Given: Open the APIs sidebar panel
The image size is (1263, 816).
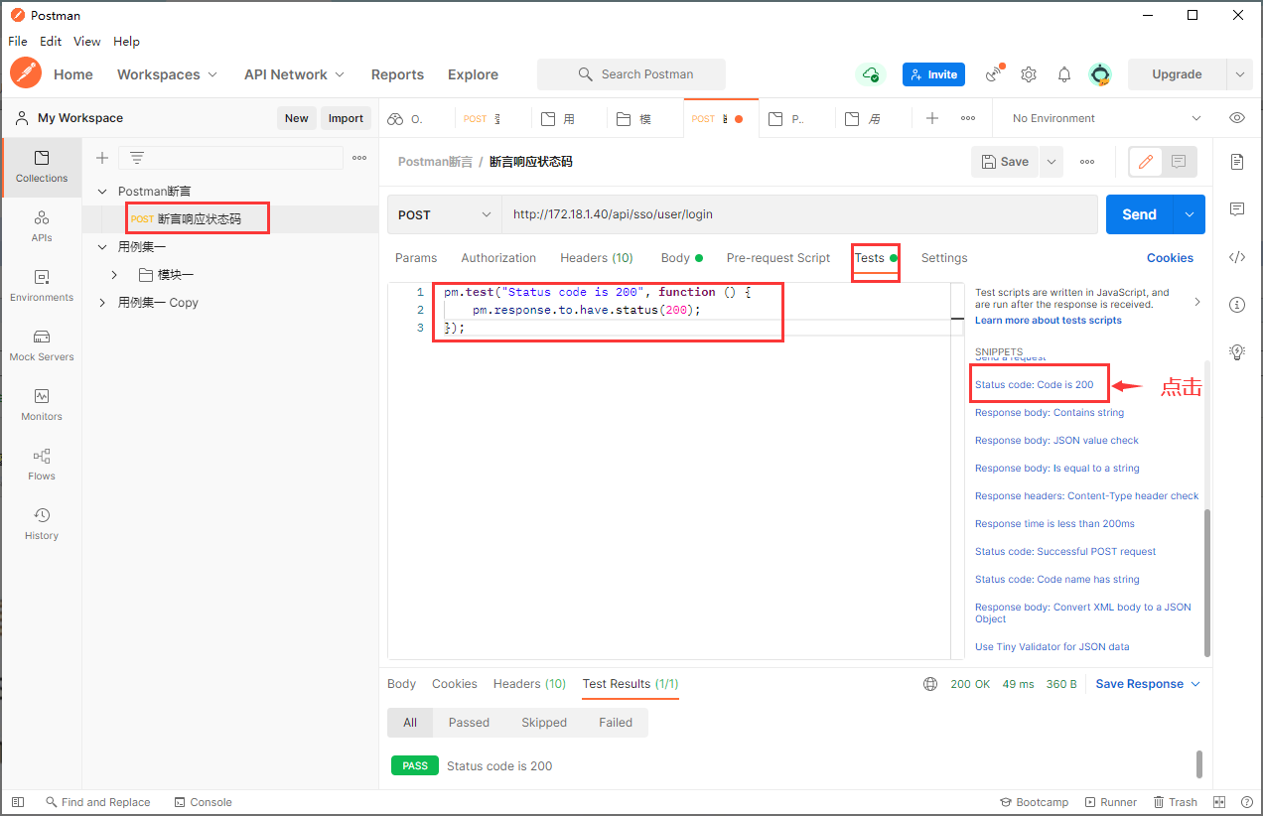Looking at the screenshot, I should (x=42, y=226).
